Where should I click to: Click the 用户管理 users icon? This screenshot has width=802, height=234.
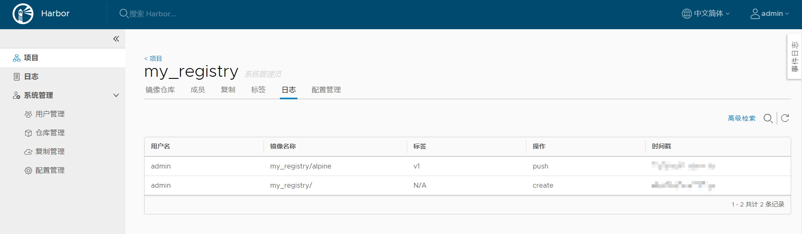pos(28,114)
